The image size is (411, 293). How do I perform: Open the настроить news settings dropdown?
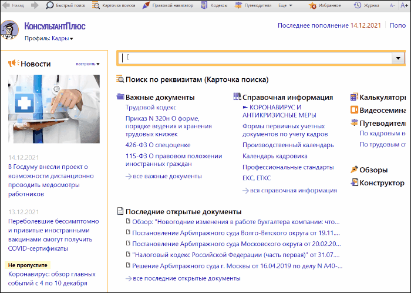click(87, 64)
